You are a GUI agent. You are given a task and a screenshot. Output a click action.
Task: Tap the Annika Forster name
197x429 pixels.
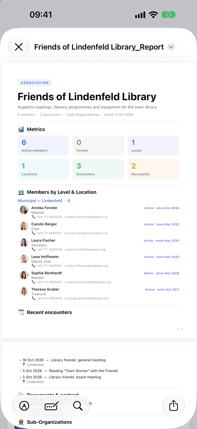click(44, 208)
